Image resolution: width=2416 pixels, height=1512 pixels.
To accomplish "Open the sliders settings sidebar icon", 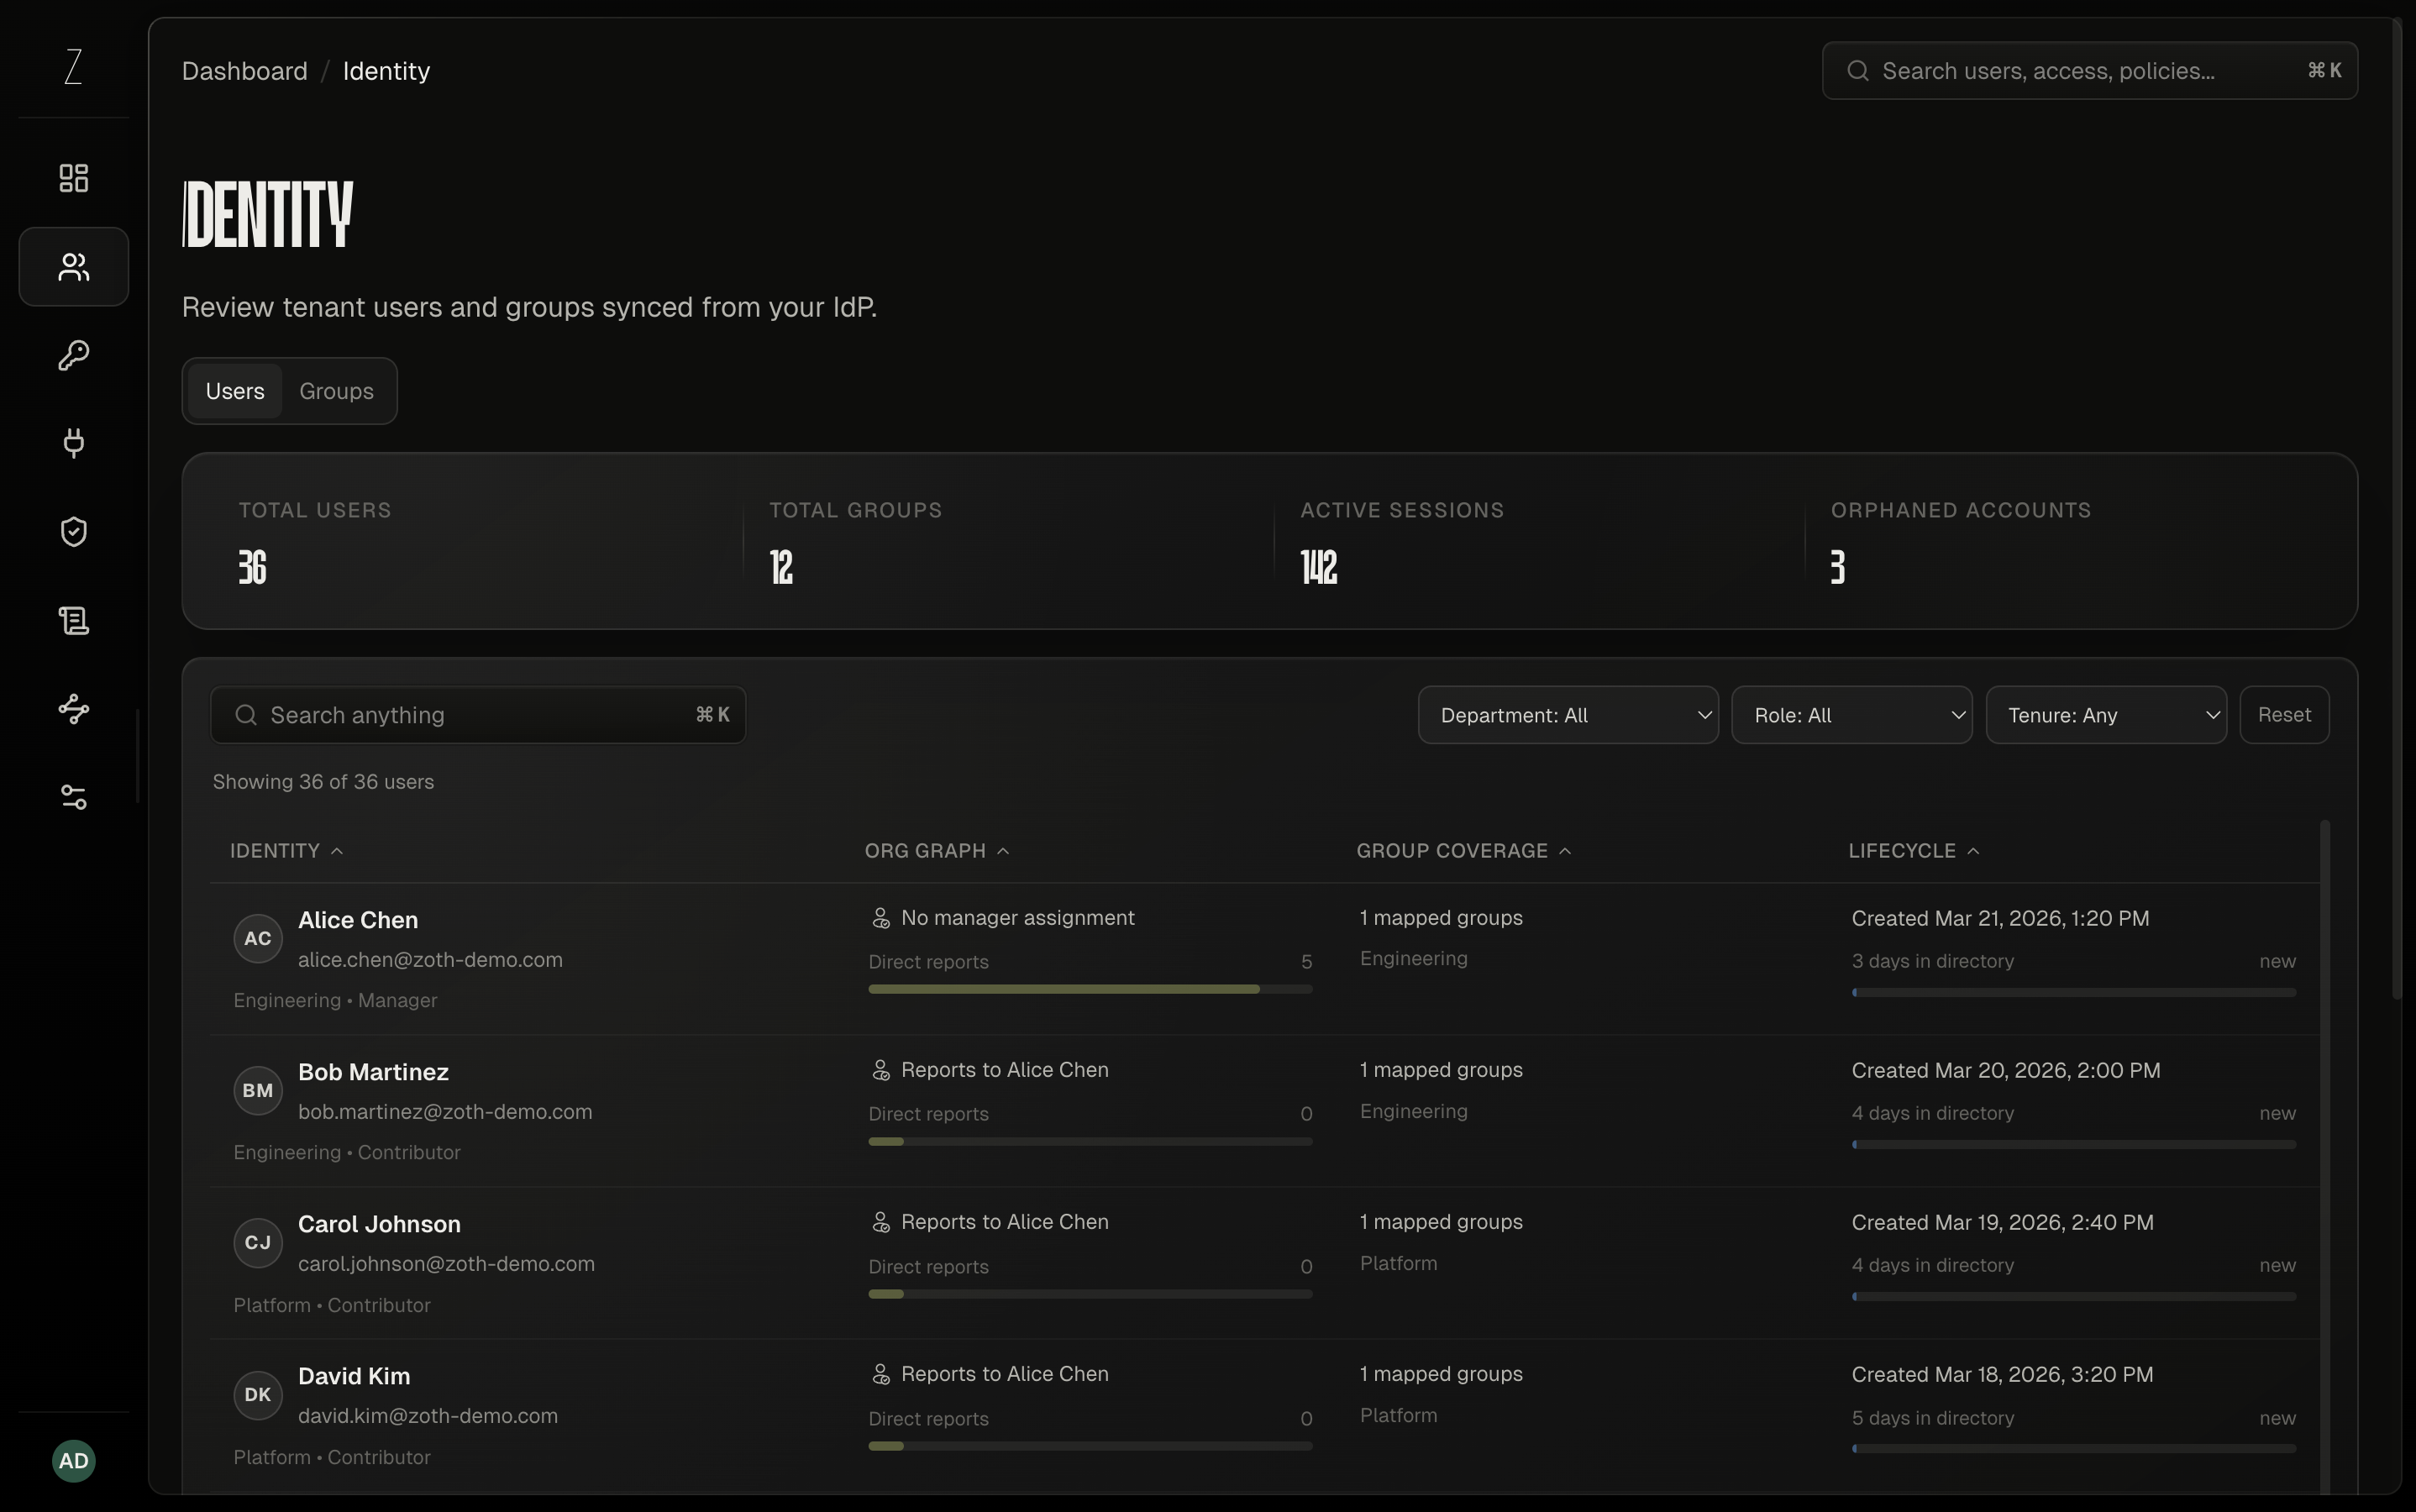I will point(73,797).
